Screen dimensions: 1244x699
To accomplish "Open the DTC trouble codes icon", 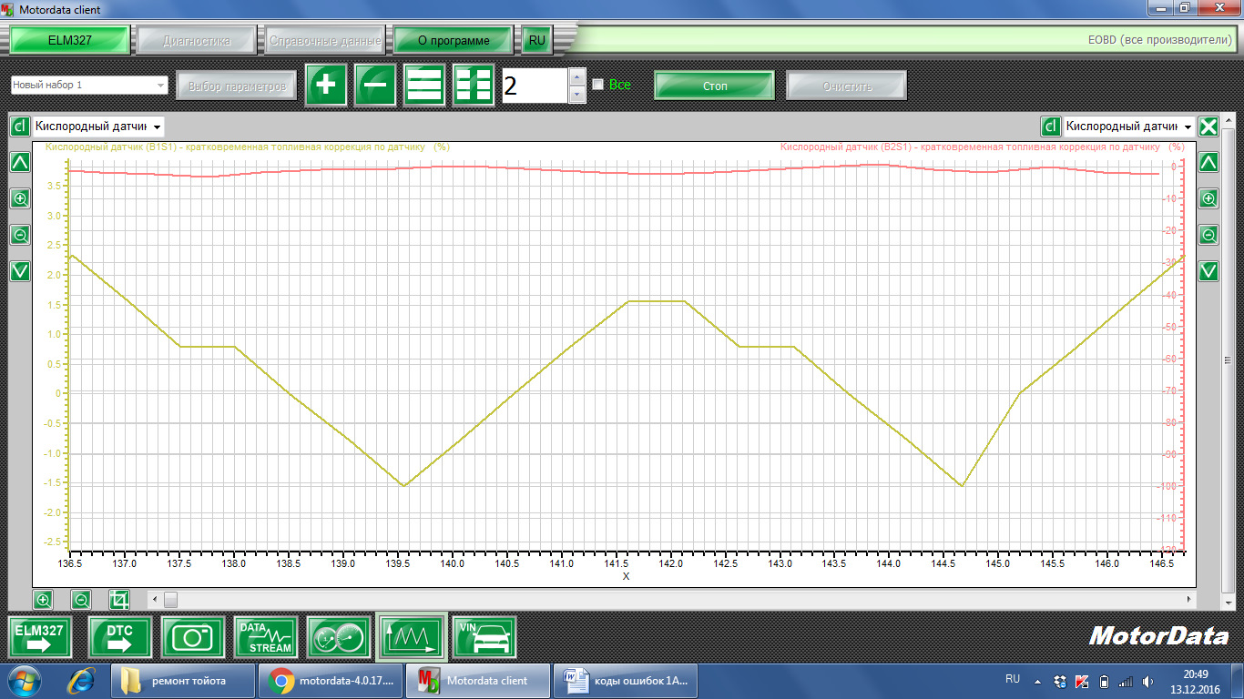I will (119, 637).
